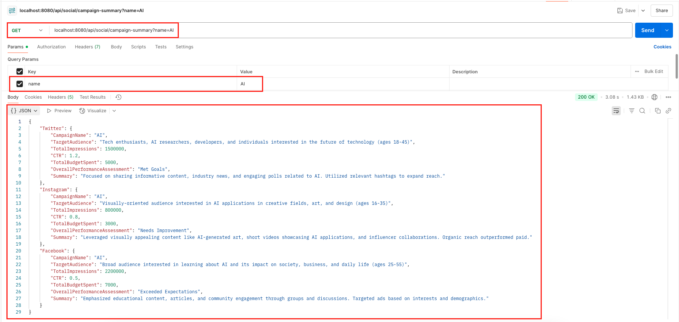
Task: Click the Share button
Action: [x=662, y=11]
